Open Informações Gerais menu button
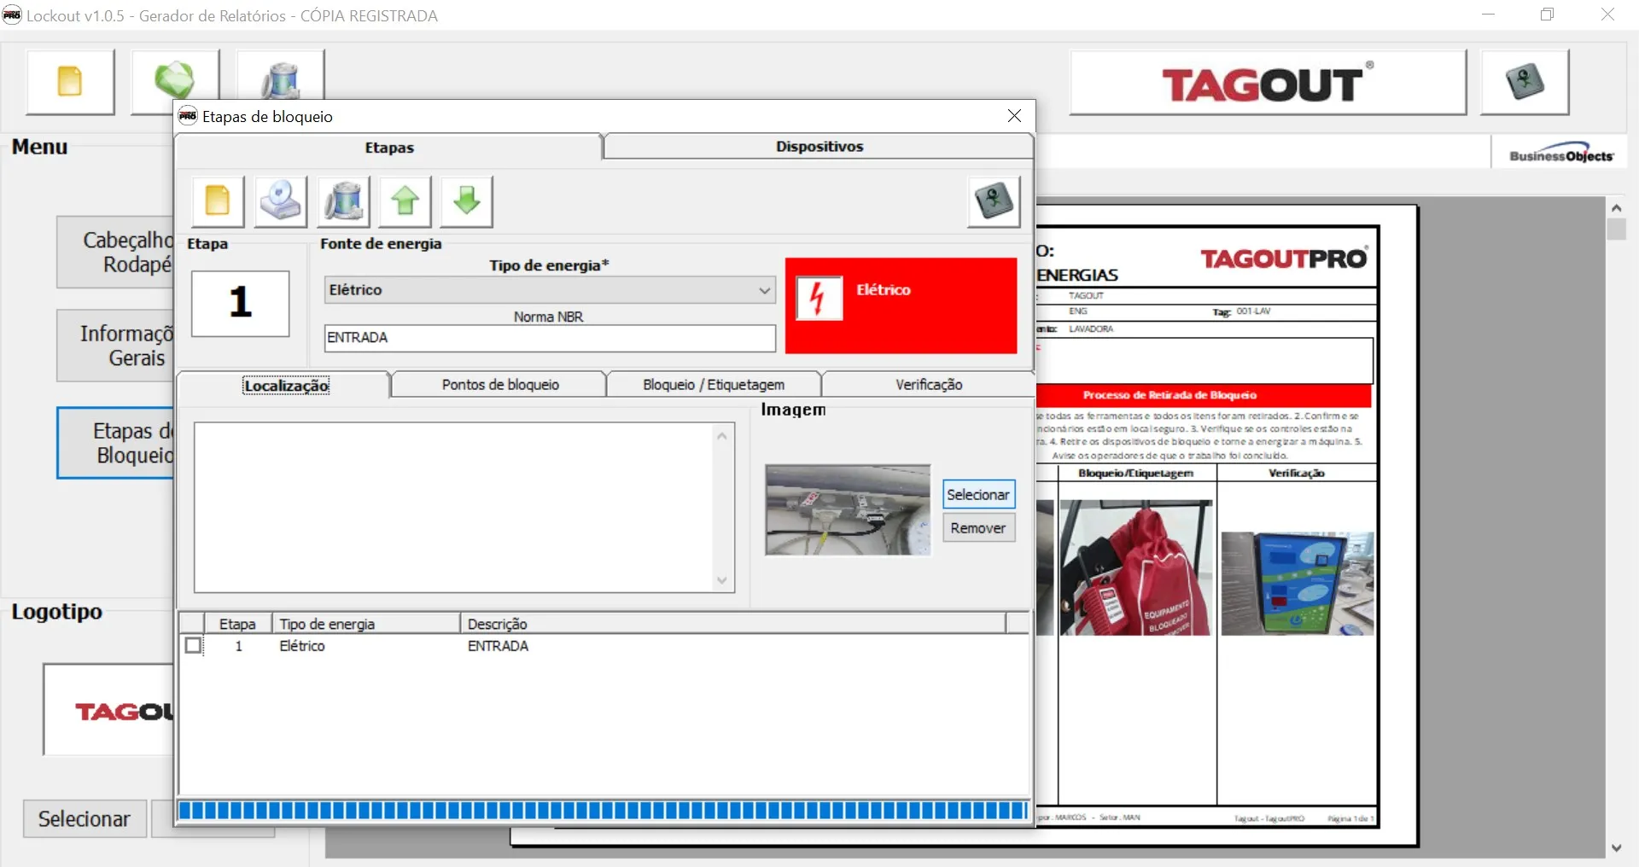 point(116,346)
